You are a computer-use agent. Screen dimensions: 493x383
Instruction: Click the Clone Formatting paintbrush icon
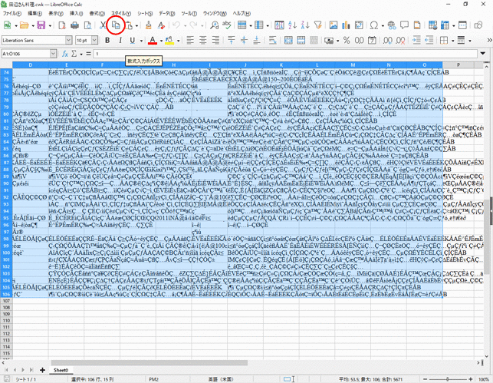(148, 25)
